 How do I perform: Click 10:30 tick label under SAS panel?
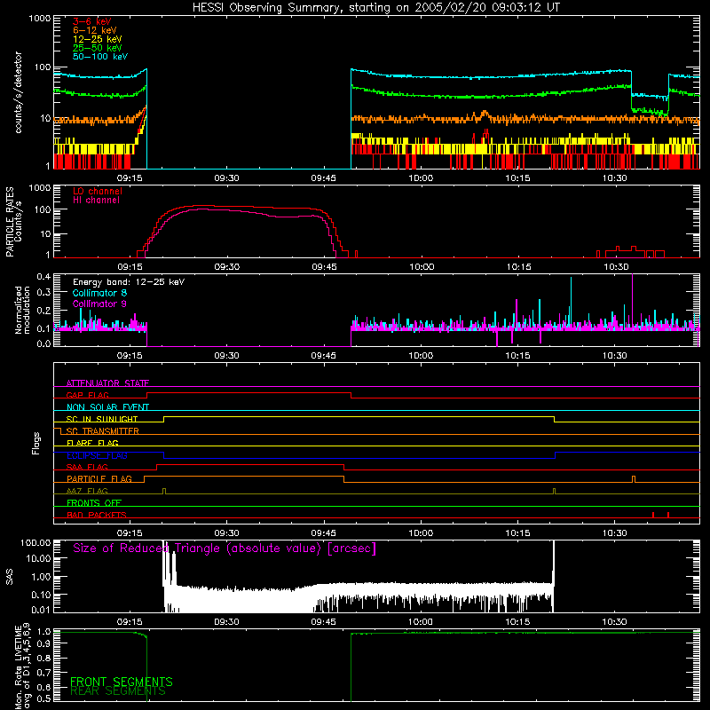coord(614,622)
